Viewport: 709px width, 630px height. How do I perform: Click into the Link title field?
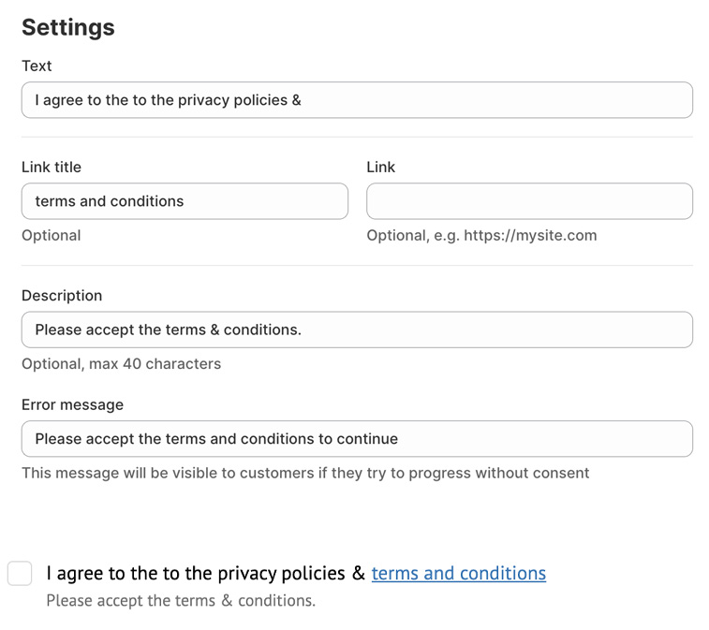pos(185,201)
